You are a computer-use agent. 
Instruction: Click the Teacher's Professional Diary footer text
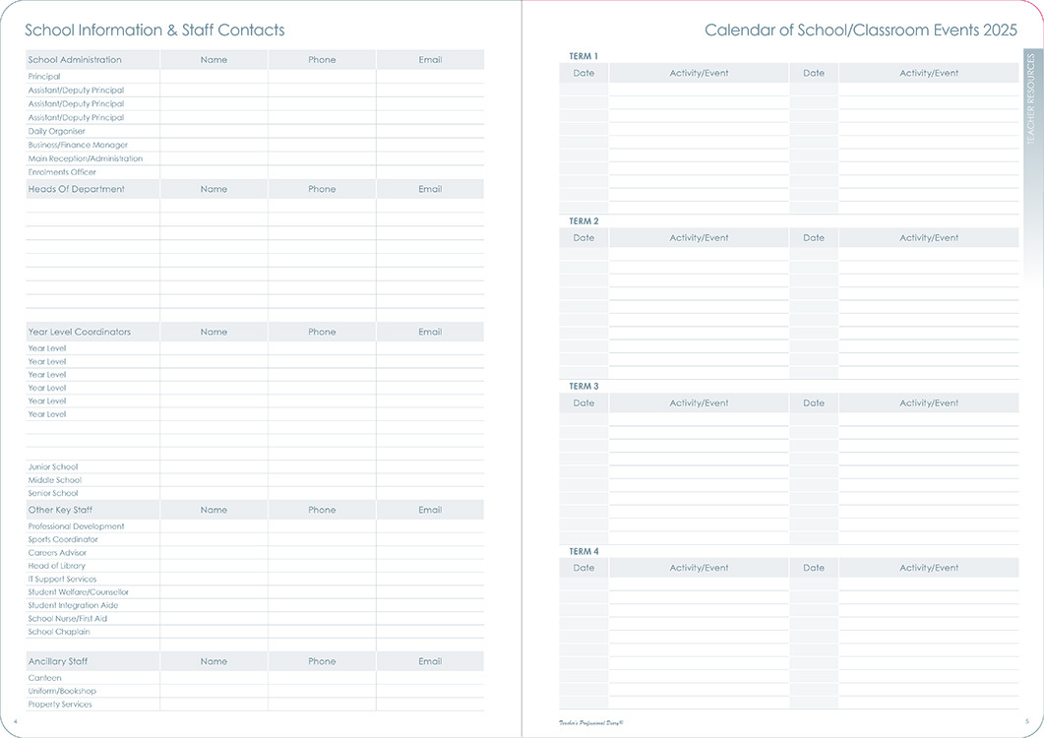[585, 722]
